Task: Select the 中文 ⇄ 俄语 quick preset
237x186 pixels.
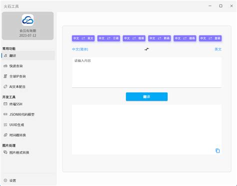Action: click(134, 38)
